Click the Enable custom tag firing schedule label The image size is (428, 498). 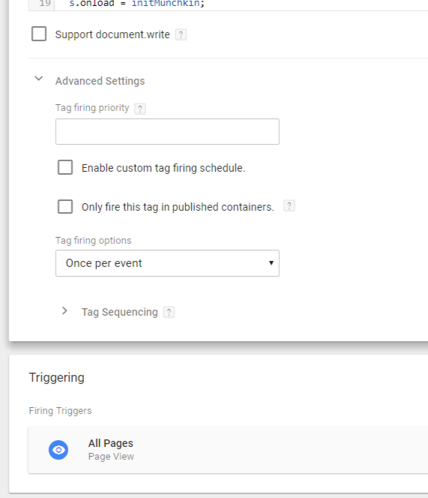tap(163, 168)
